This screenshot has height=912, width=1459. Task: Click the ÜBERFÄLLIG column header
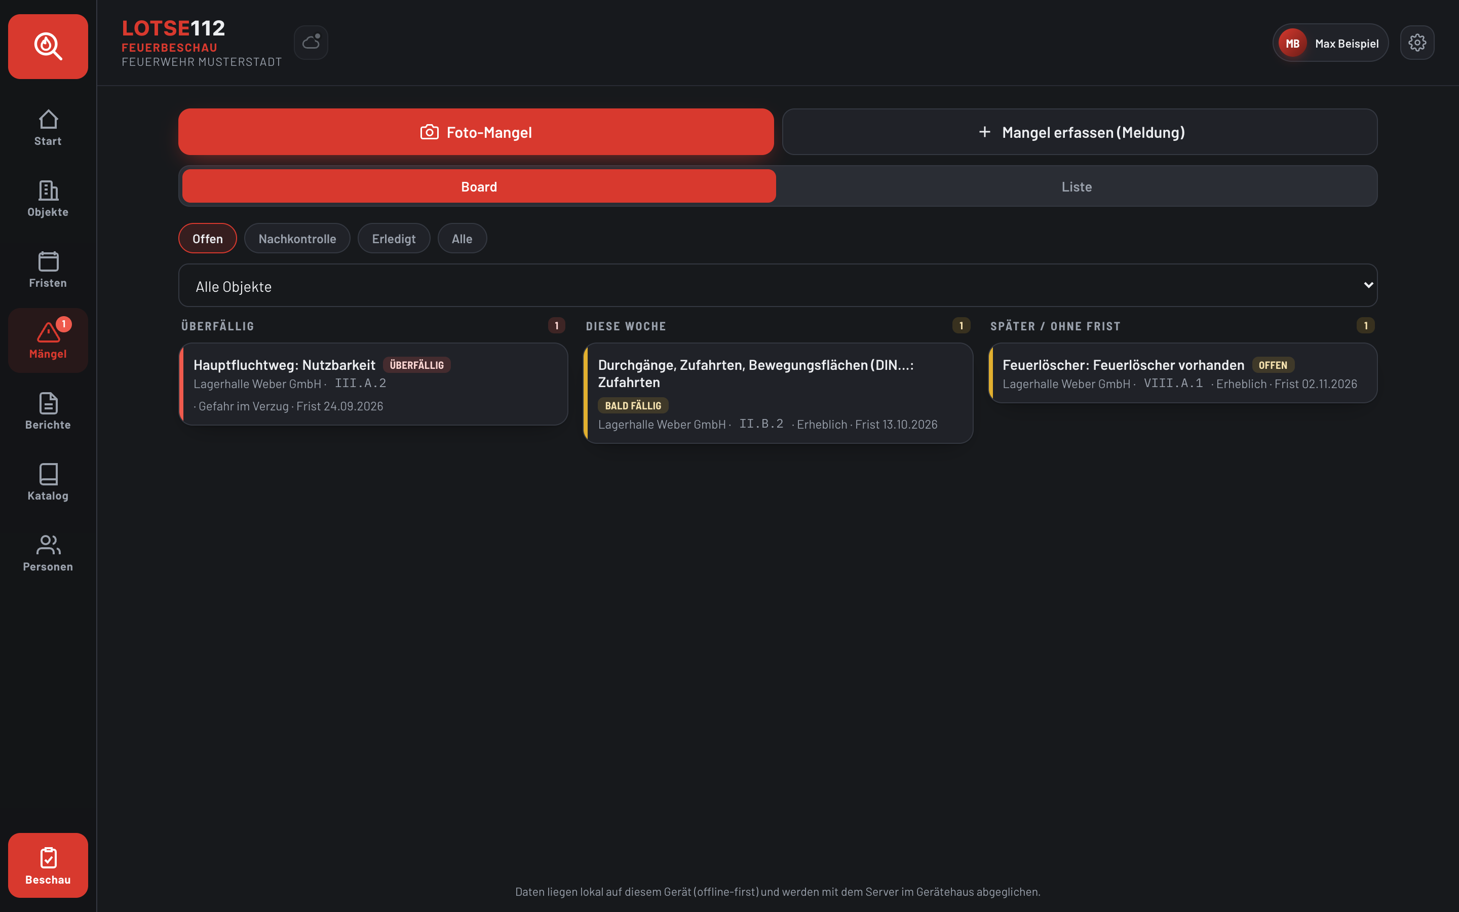click(x=218, y=326)
